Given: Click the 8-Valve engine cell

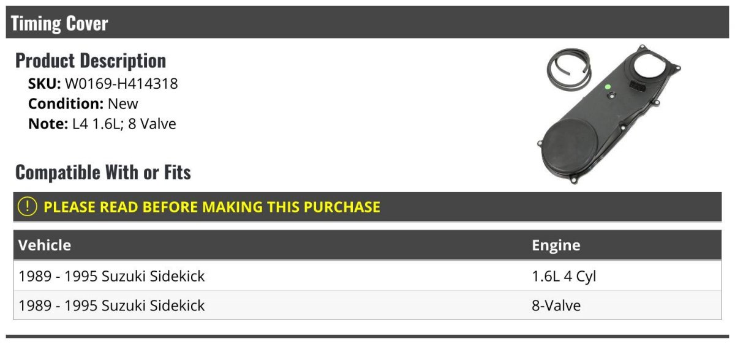Looking at the screenshot, I should pos(556,305).
